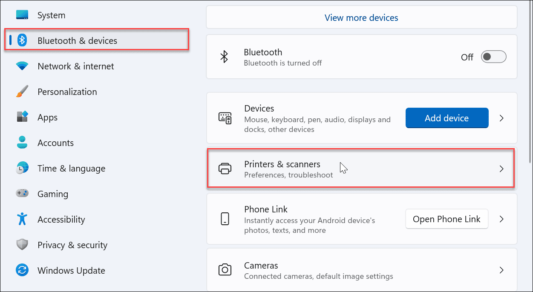Screen dimensions: 533x292
Task: Click the Network & internet wifi icon
Action: (x=22, y=66)
